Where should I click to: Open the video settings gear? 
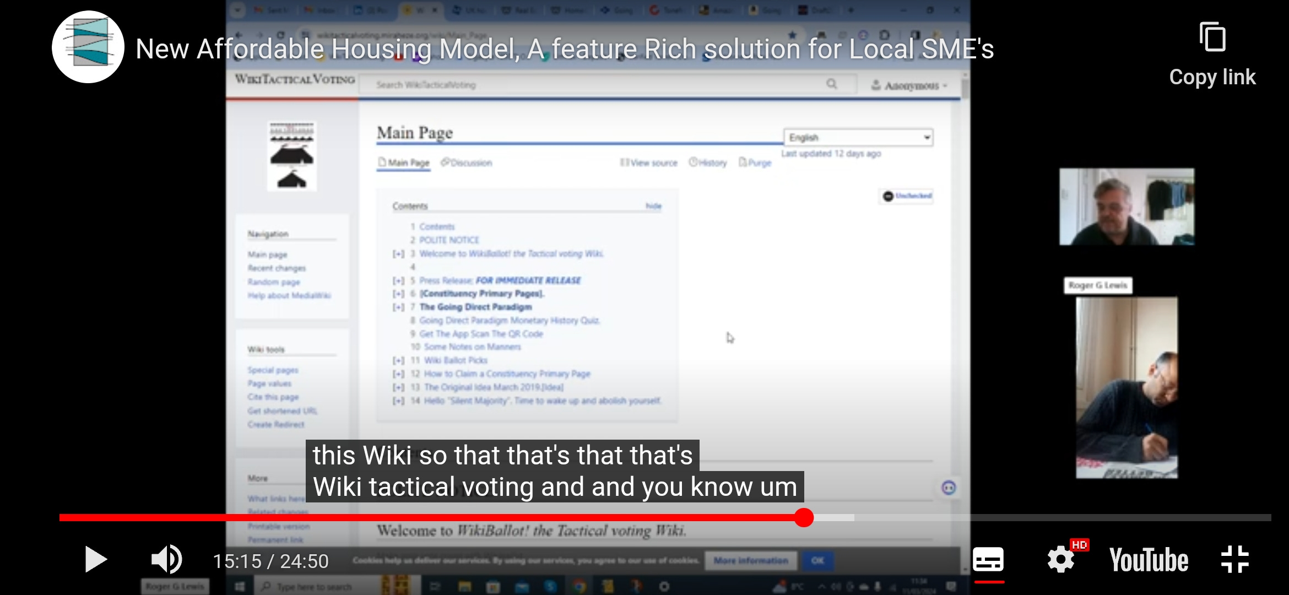(1061, 560)
